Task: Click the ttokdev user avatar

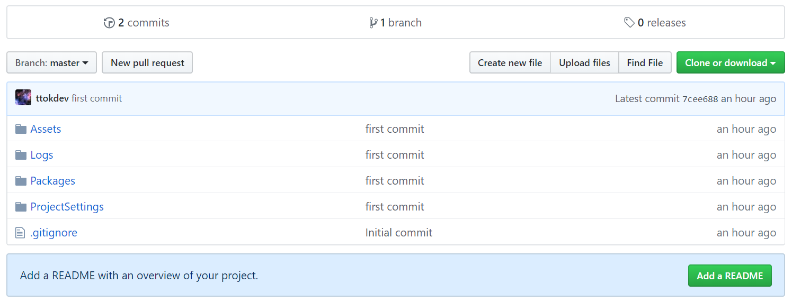Action: [x=23, y=98]
